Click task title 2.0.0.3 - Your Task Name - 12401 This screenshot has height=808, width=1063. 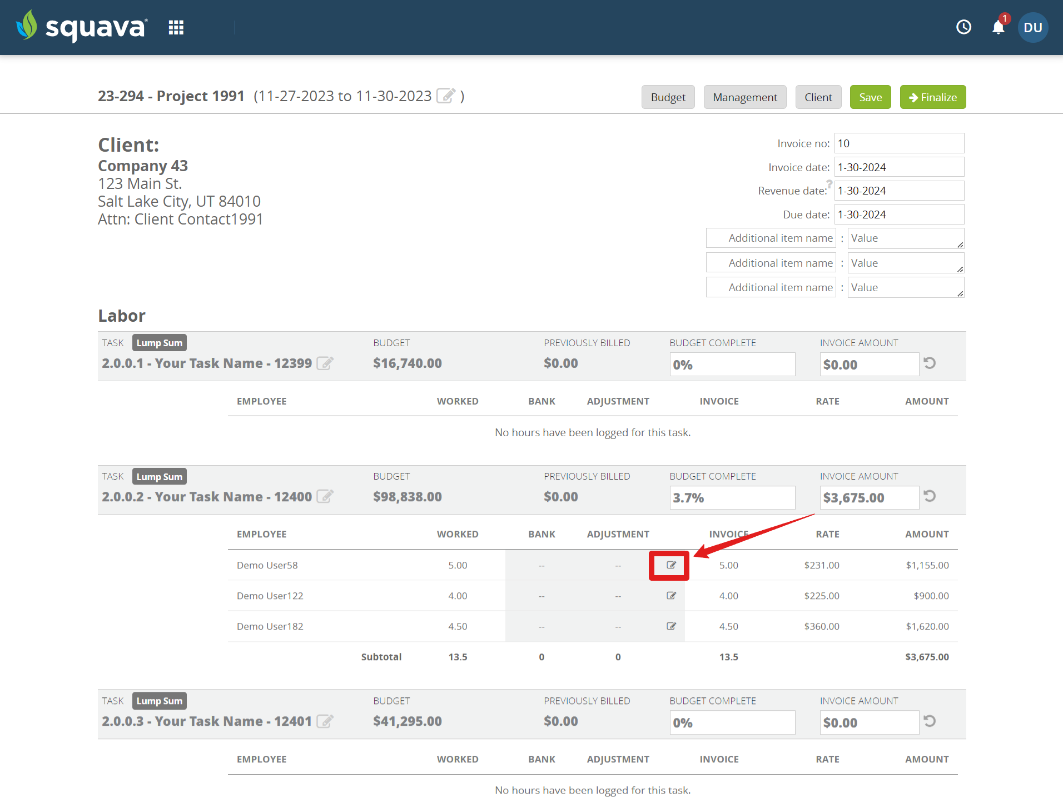click(x=207, y=721)
